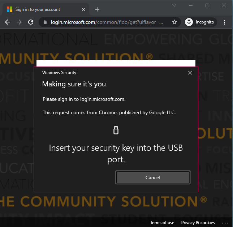Click the browser forward arrow
Image resolution: width=233 pixels, height=227 pixels.
[19, 22]
